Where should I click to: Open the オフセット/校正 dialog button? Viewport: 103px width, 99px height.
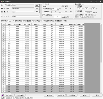click(62, 95)
